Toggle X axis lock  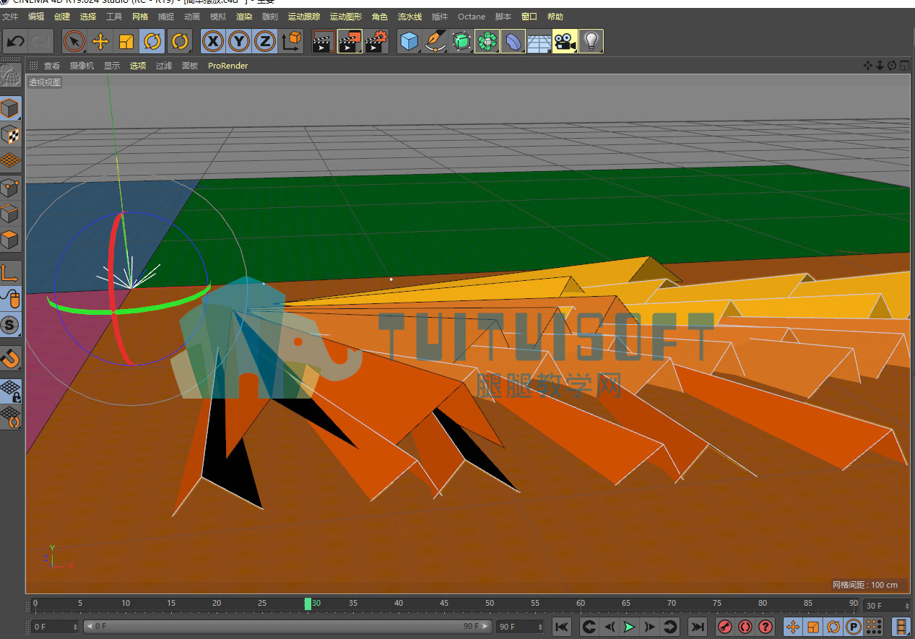coord(212,42)
